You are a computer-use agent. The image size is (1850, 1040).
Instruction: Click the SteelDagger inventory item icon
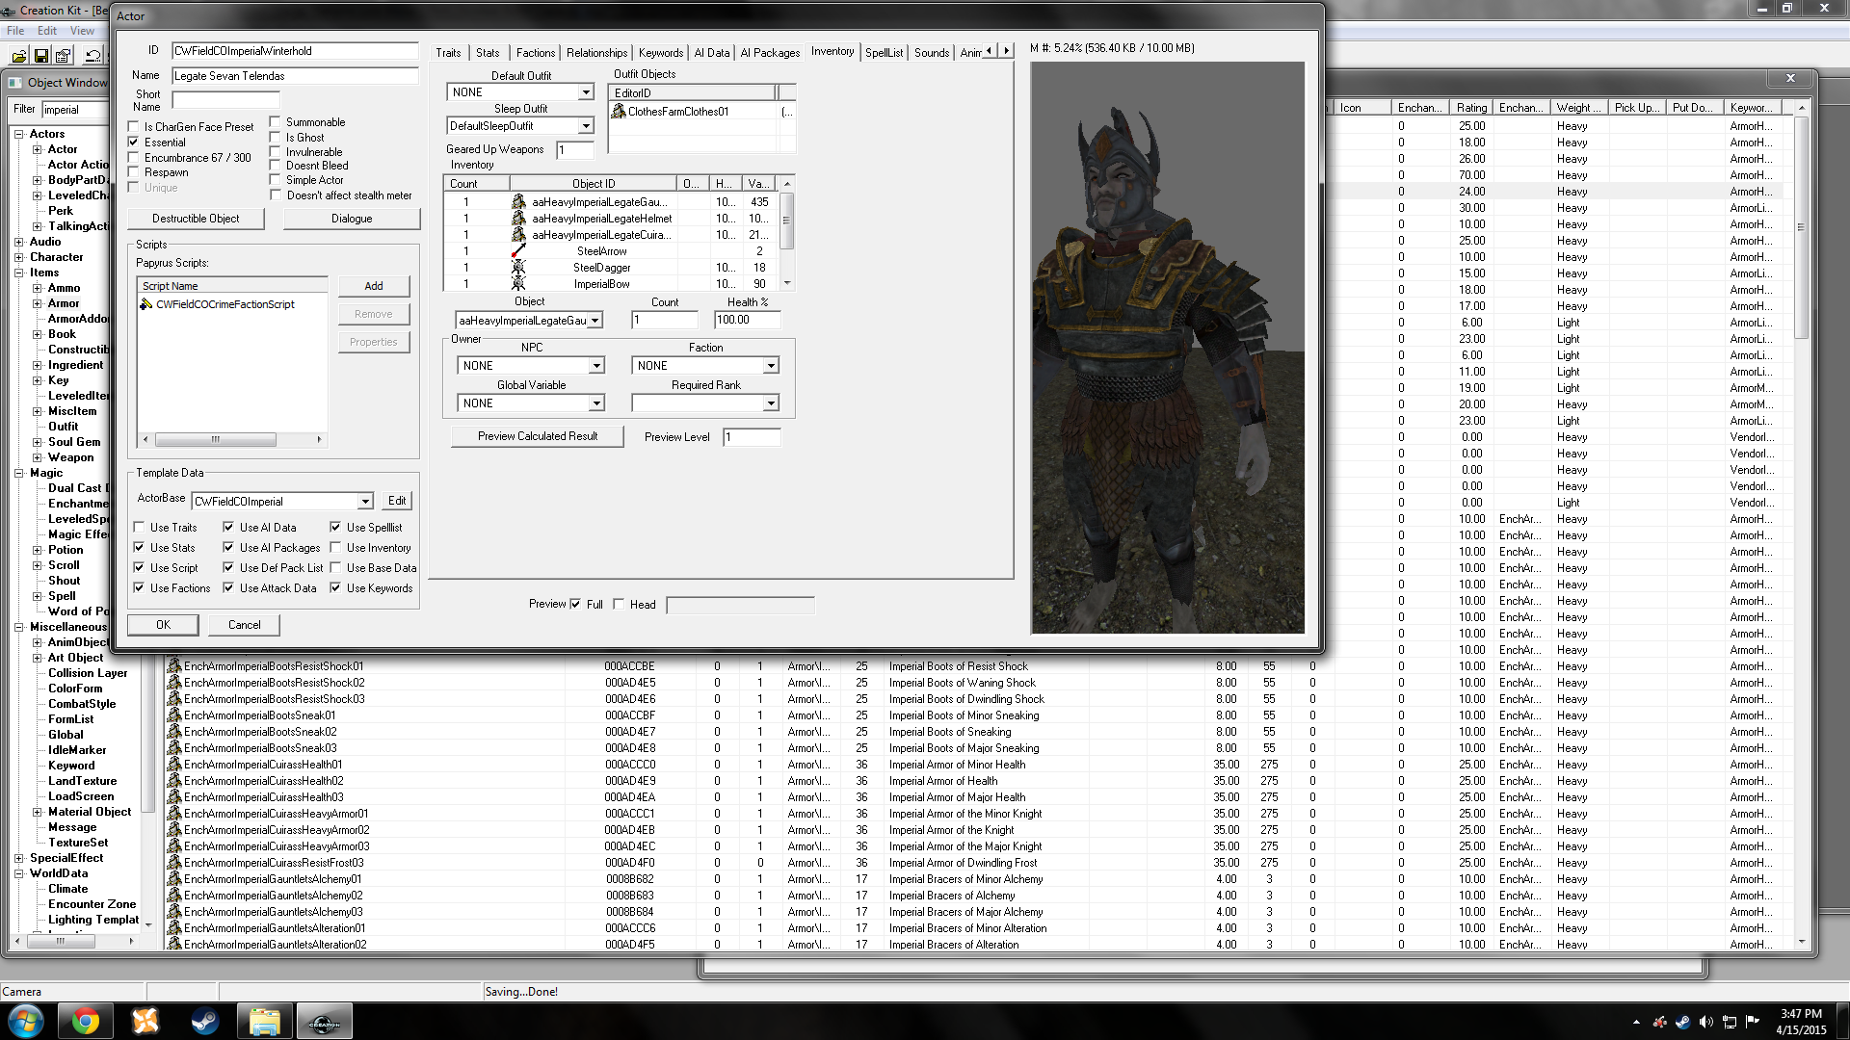518,268
